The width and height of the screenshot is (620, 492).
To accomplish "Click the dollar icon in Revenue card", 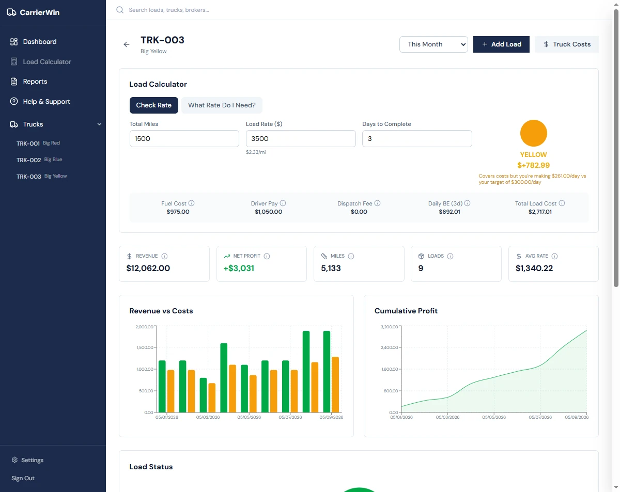I will [130, 256].
